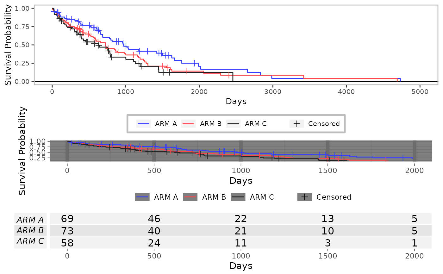The width and height of the screenshot is (443, 274).
Task: Click the Days axis title under top plot
Action: (236, 102)
